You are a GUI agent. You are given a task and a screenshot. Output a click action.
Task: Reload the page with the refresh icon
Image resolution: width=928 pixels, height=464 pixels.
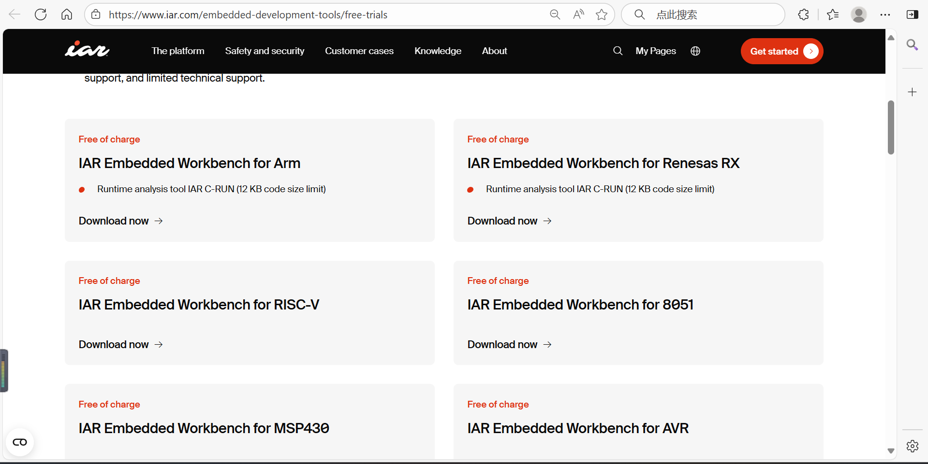coord(41,14)
